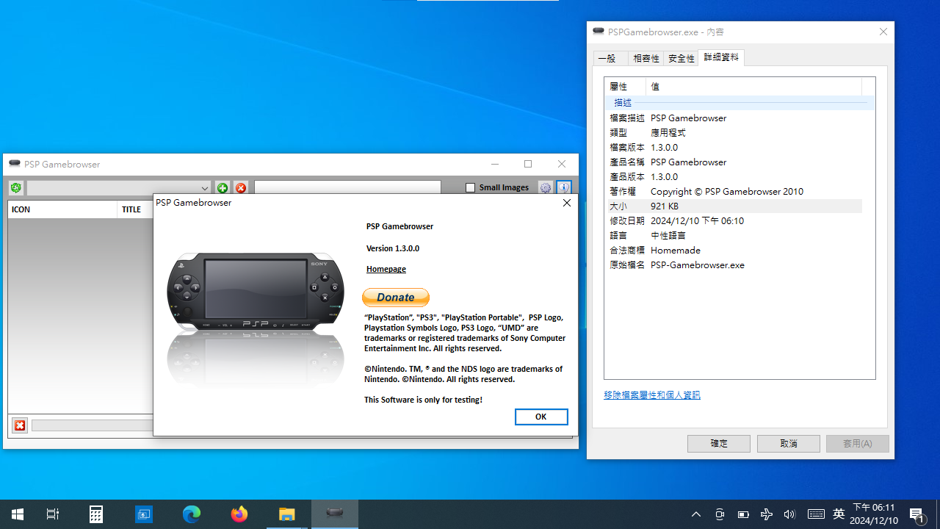The height and width of the screenshot is (529, 940).
Task: Click the green refresh icon in PSP Gamebrowser toolbar
Action: click(x=15, y=188)
